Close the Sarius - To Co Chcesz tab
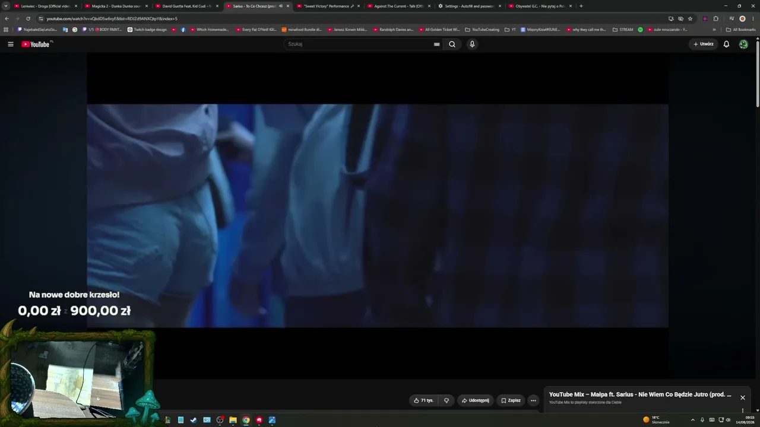Viewport: 760px width, 427px height. (x=288, y=6)
